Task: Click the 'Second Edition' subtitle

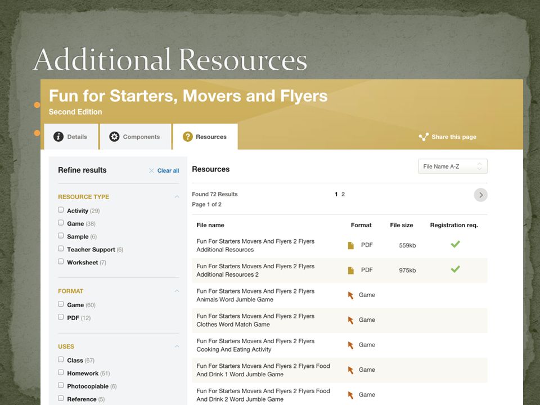Action: pyautogui.click(x=75, y=112)
